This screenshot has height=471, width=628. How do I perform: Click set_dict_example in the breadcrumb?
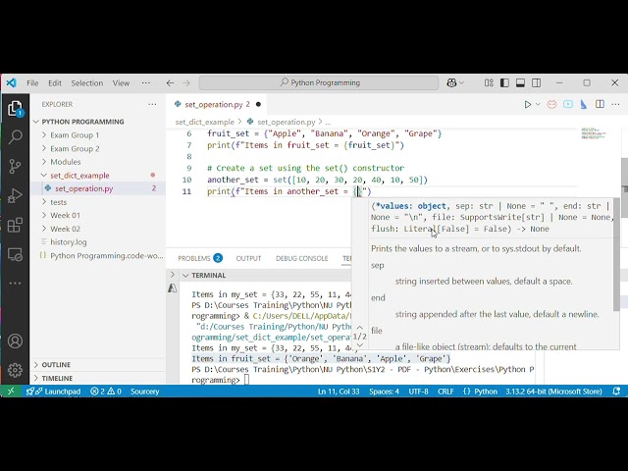(205, 122)
